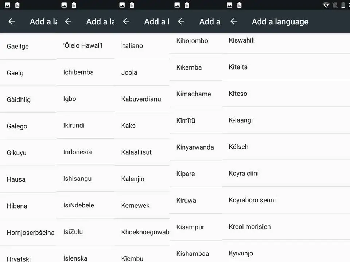Image resolution: width=350 pixels, height=262 pixels.
Task: Tap the Wi-Fi status icon
Action: [x=326, y=5]
